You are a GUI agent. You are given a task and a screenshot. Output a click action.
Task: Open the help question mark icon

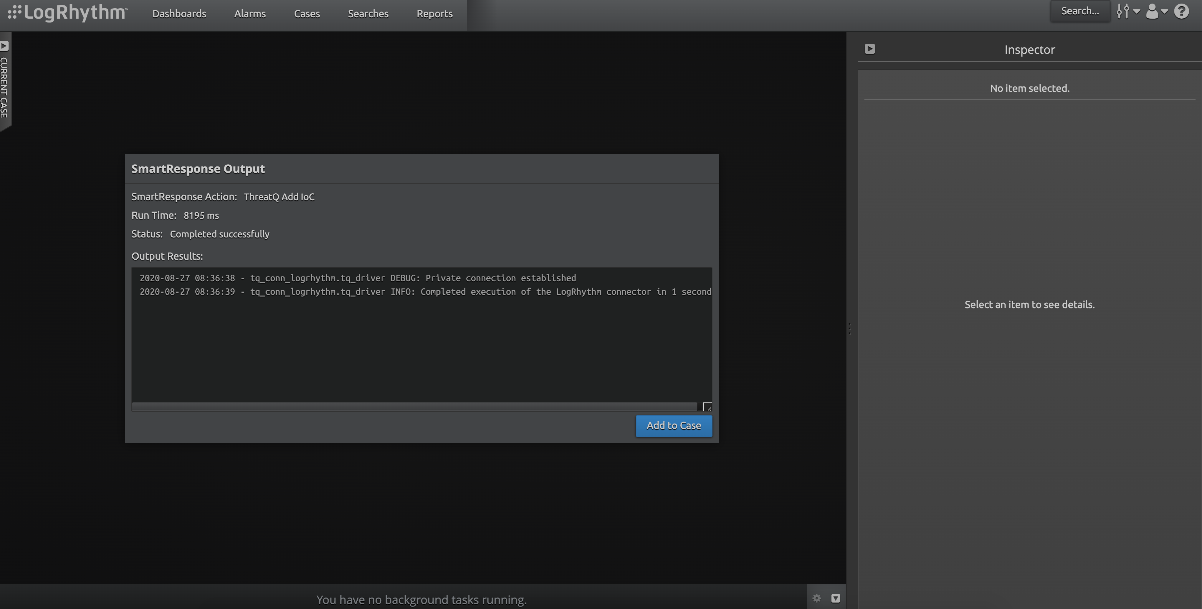(1182, 11)
